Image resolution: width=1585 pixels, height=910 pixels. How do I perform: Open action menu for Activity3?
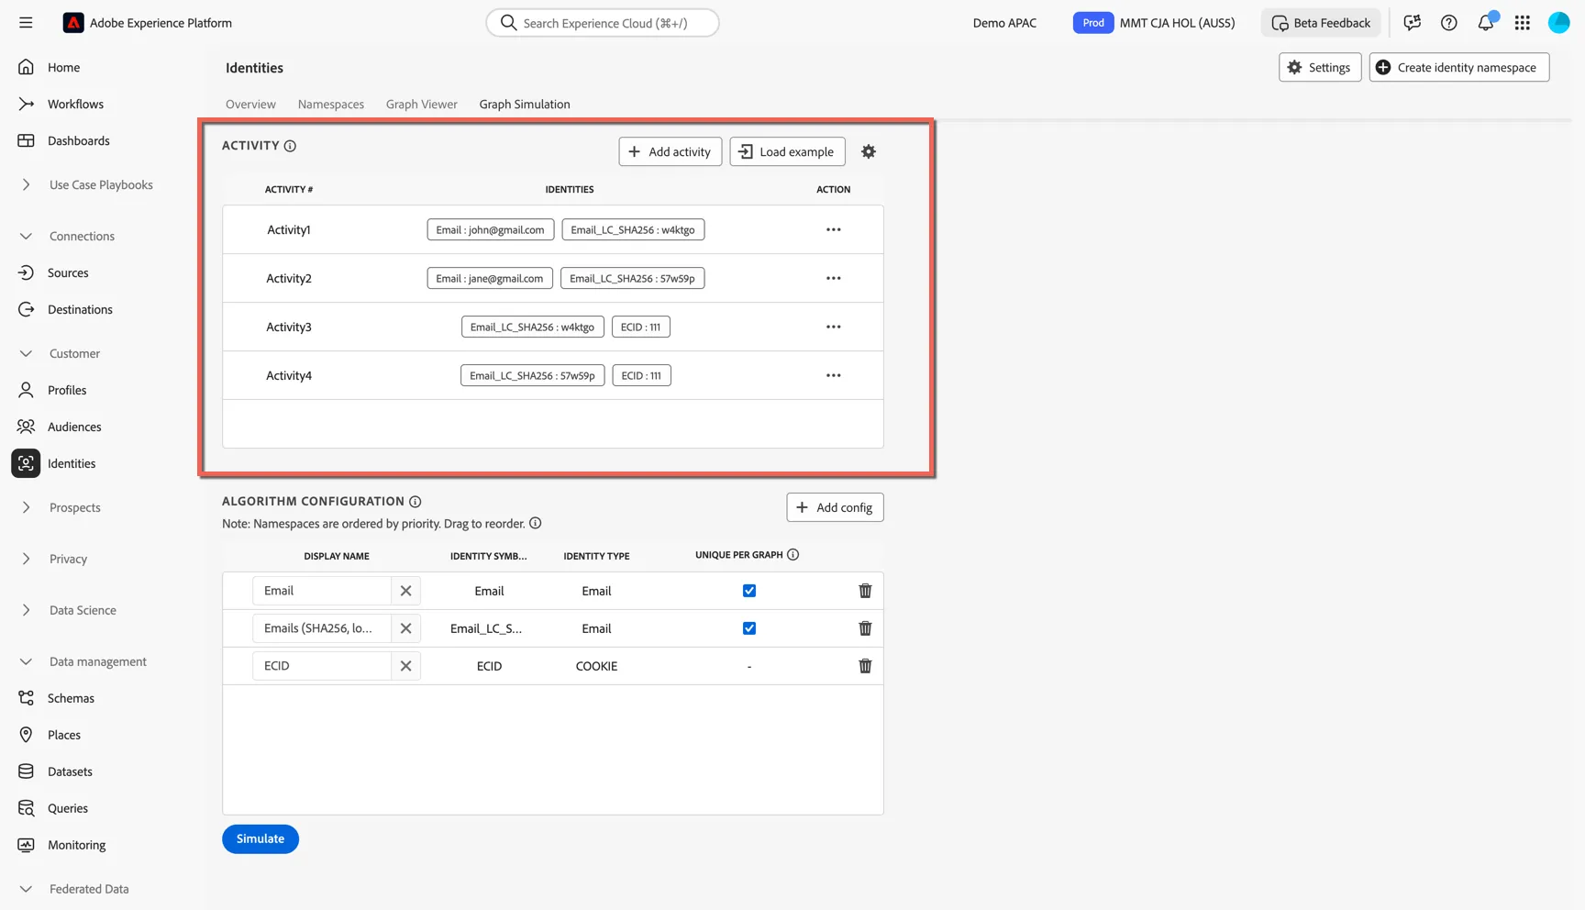click(x=833, y=327)
